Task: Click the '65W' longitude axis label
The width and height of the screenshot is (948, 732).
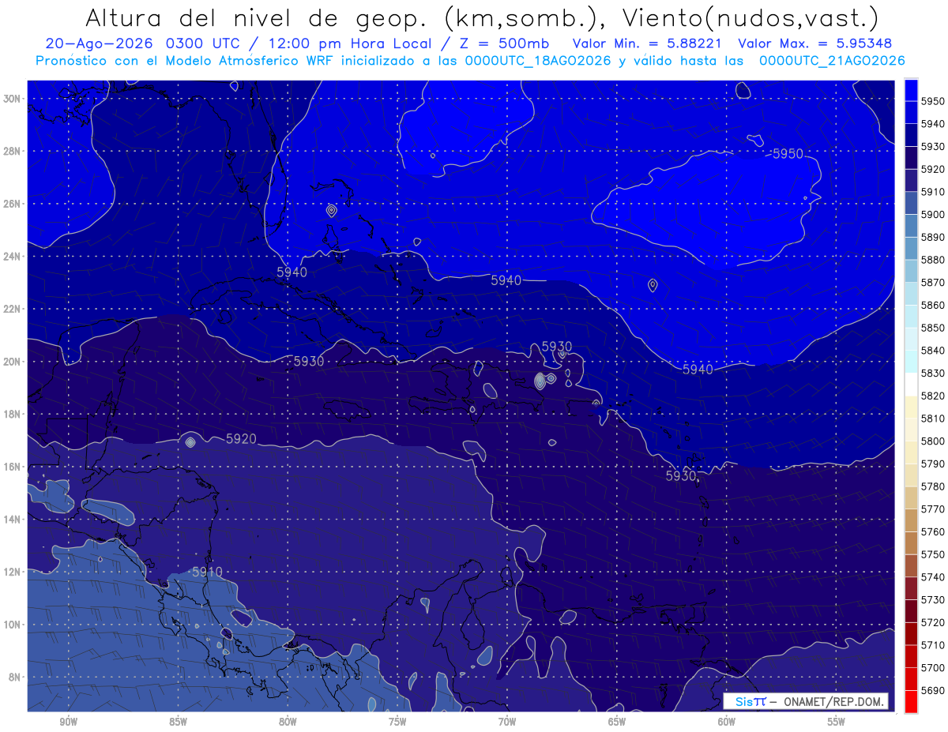Action: click(x=617, y=722)
